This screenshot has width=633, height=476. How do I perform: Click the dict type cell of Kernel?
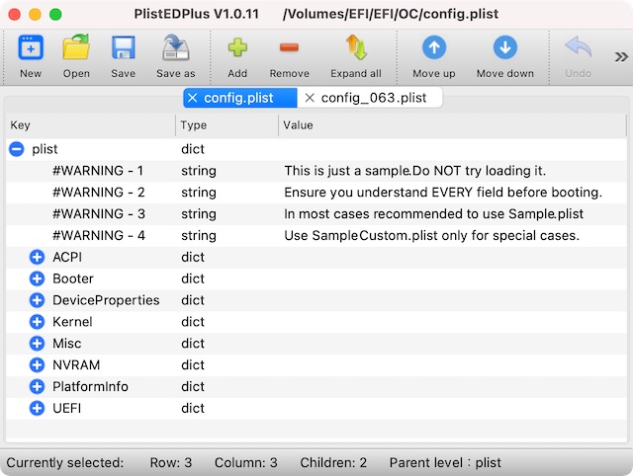point(193,322)
